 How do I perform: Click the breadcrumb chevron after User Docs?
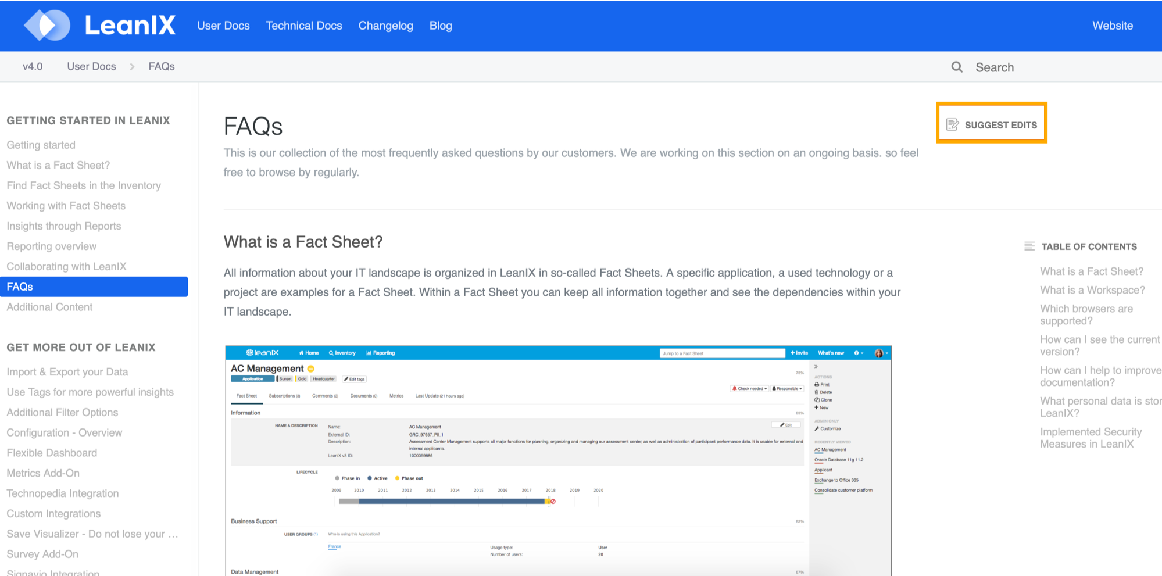click(x=132, y=67)
